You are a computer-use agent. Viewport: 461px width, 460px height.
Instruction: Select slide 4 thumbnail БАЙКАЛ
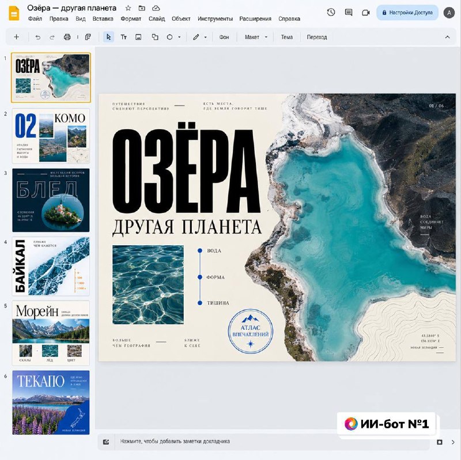tap(51, 266)
